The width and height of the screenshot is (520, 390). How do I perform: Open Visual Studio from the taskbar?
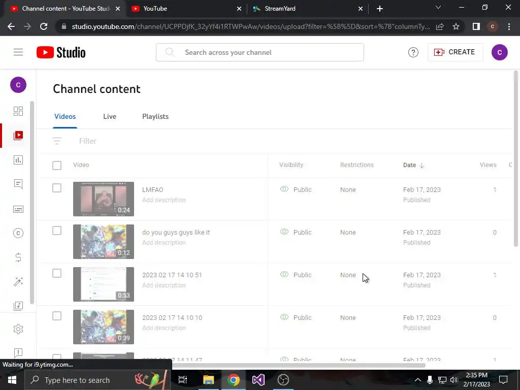pos(258,380)
